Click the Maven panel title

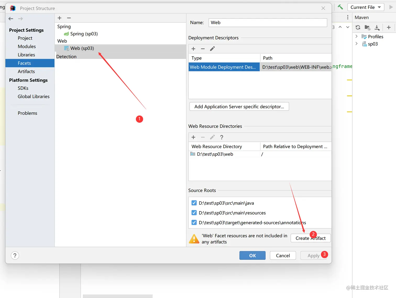361,17
